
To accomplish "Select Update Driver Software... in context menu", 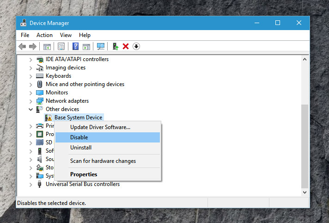I will click(x=100, y=127).
